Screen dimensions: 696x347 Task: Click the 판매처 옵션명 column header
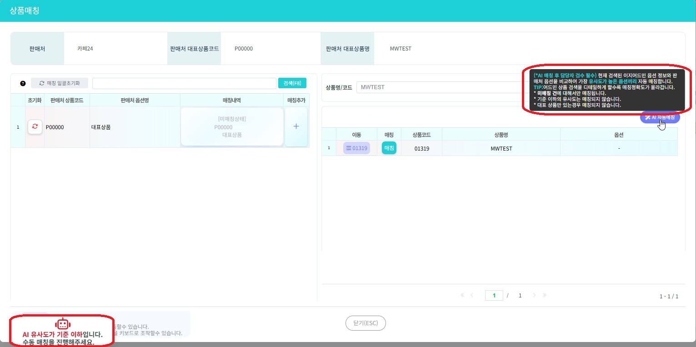pos(135,100)
